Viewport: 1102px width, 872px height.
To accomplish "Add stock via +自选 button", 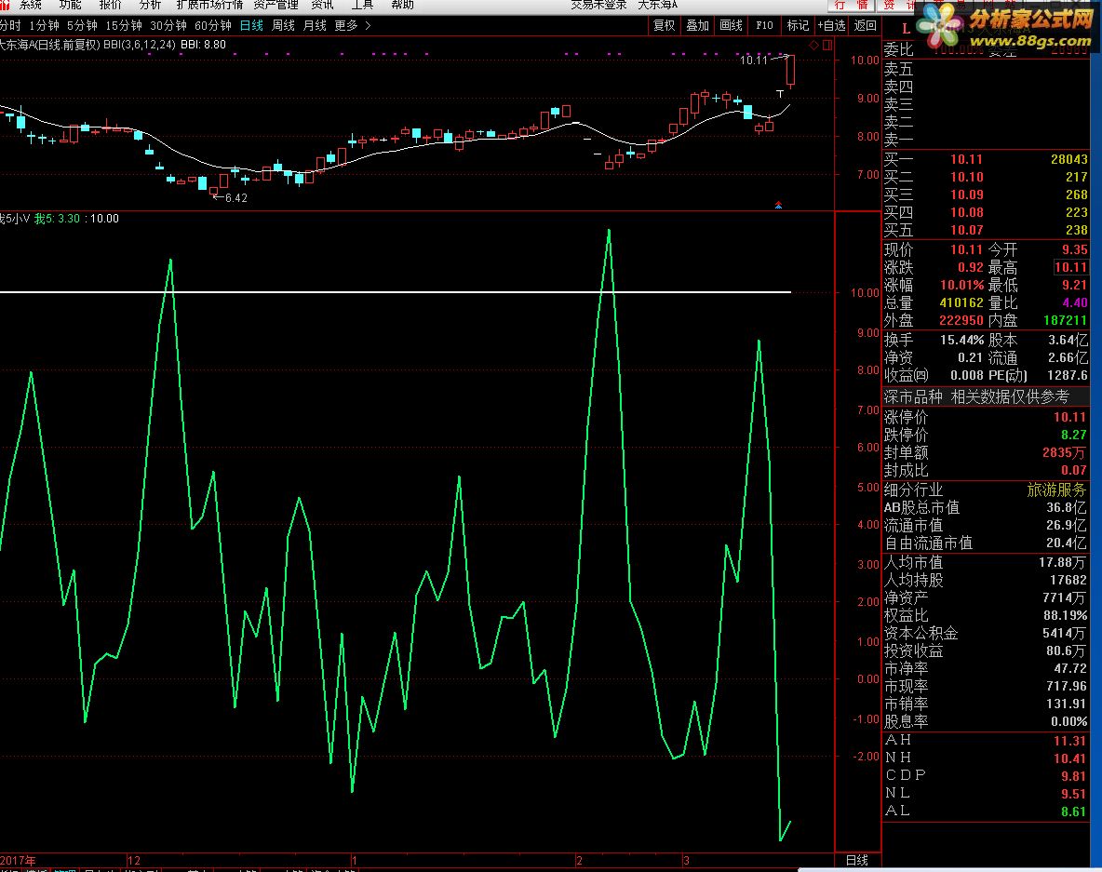I will [831, 25].
